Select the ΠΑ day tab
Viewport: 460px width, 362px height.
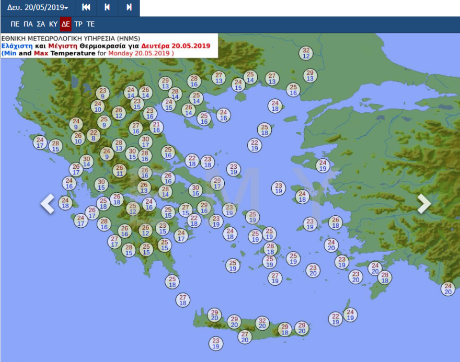point(28,24)
